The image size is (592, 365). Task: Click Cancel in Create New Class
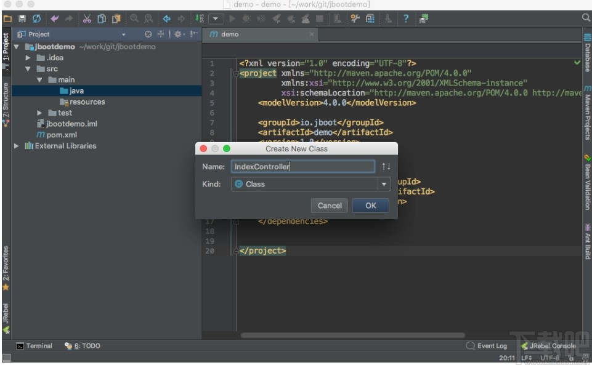[x=330, y=206]
